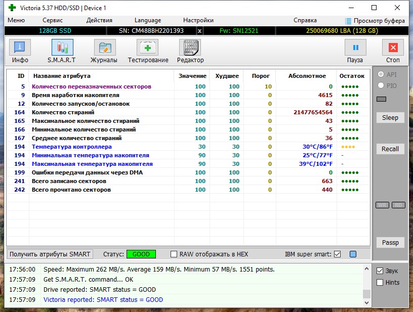Select row Минимальная температура накопителя
Screen dimensions: 413x312
188,155
